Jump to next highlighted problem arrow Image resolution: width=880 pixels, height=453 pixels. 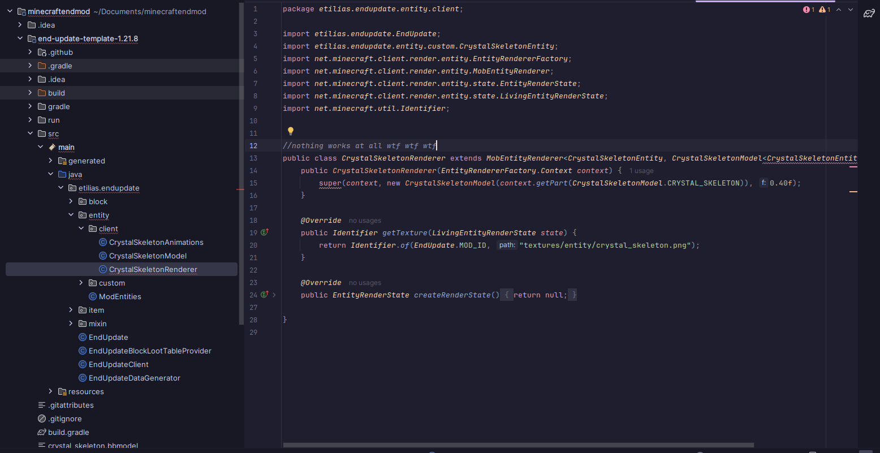[851, 10]
